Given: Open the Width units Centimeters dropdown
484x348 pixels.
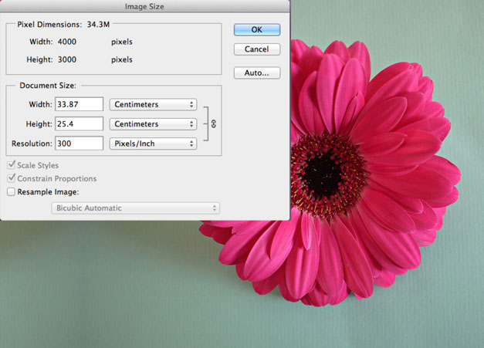Looking at the screenshot, I should [x=153, y=105].
